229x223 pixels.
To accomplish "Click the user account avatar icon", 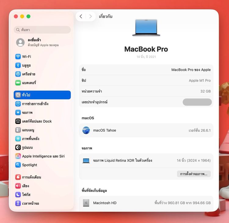I will (x=20, y=42).
